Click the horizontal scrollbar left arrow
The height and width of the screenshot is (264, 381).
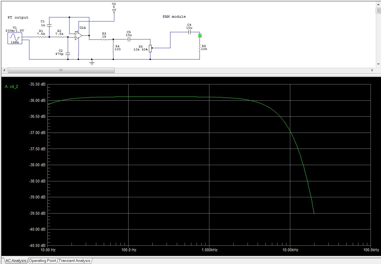tap(4, 70)
